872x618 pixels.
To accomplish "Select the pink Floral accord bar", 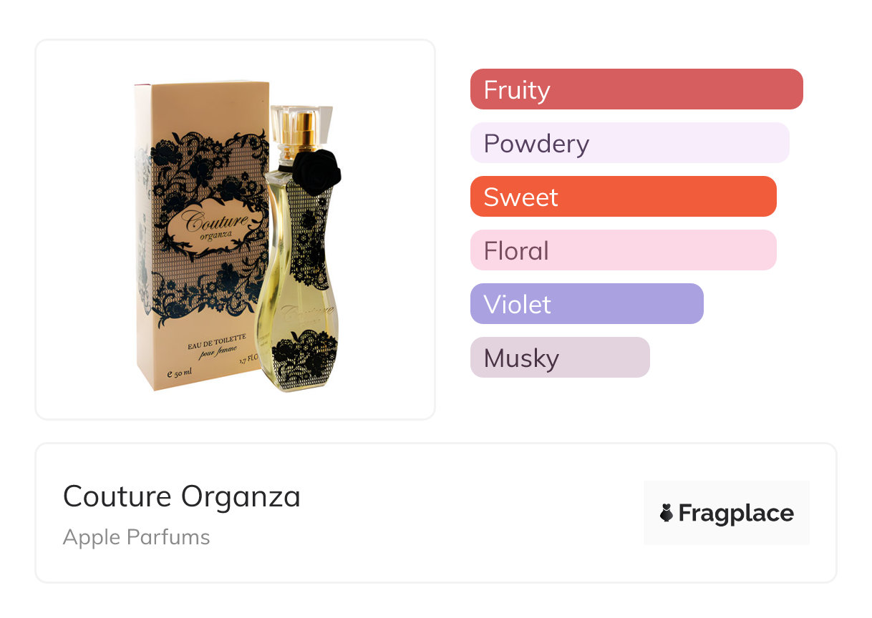I will (x=623, y=250).
